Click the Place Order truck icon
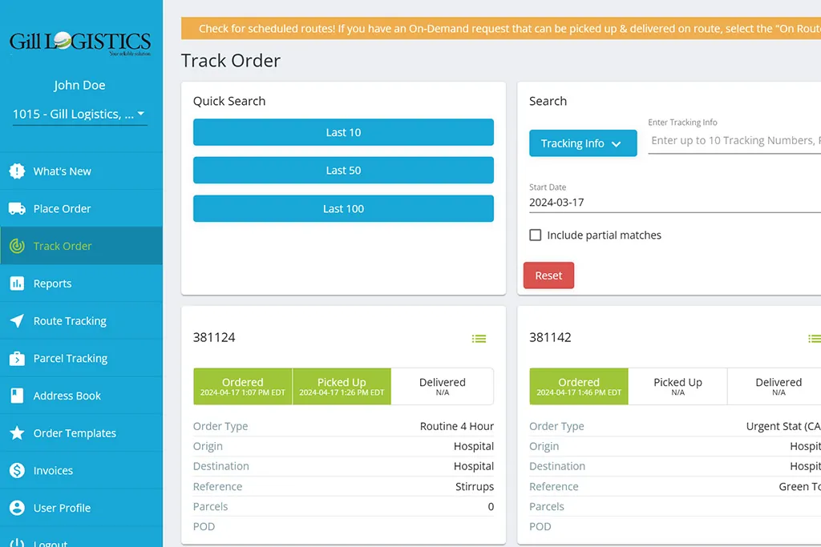The image size is (821, 547). [17, 209]
